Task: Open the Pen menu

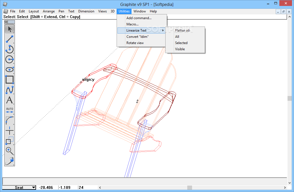Action: point(61,11)
